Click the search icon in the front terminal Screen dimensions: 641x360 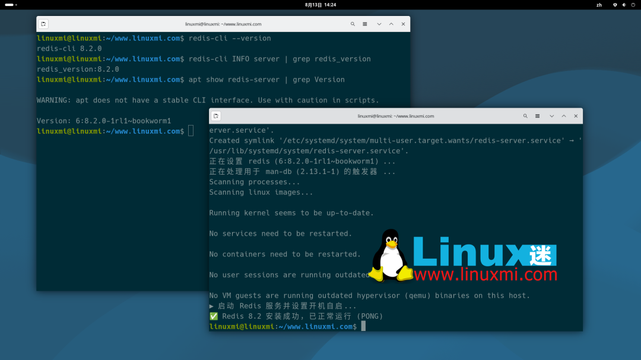(x=525, y=116)
